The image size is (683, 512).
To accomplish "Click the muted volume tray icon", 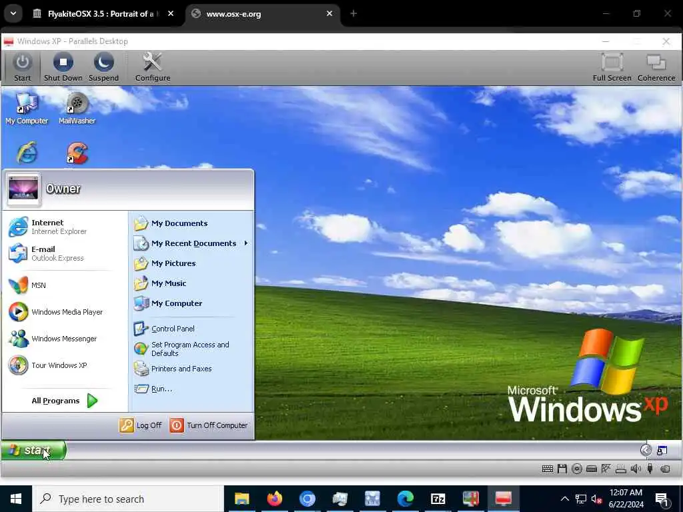I will click(x=597, y=499).
